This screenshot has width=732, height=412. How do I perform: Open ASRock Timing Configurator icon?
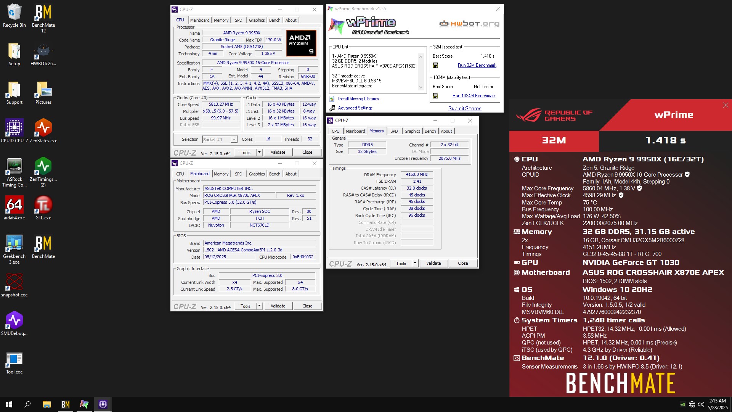tap(14, 172)
